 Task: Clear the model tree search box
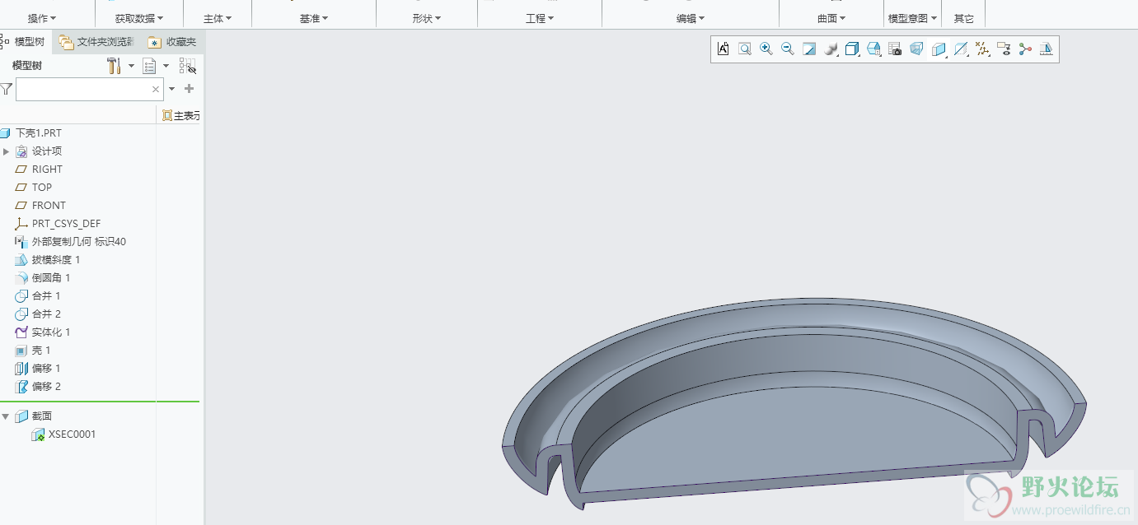click(x=156, y=89)
